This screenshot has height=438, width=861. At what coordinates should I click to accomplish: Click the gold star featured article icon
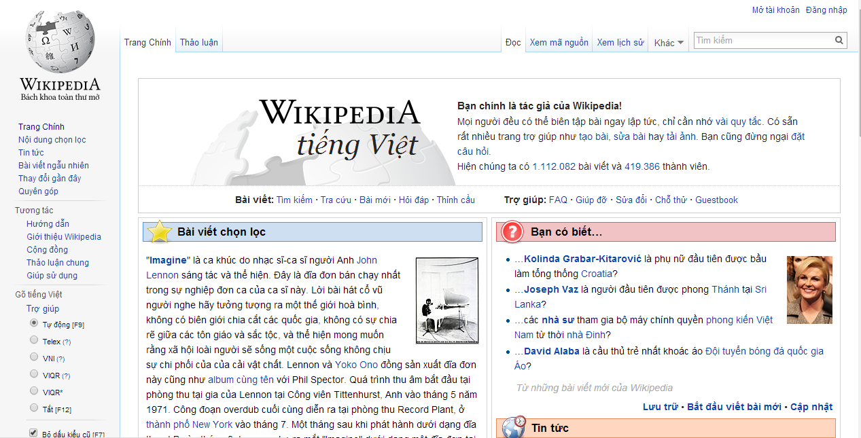159,232
